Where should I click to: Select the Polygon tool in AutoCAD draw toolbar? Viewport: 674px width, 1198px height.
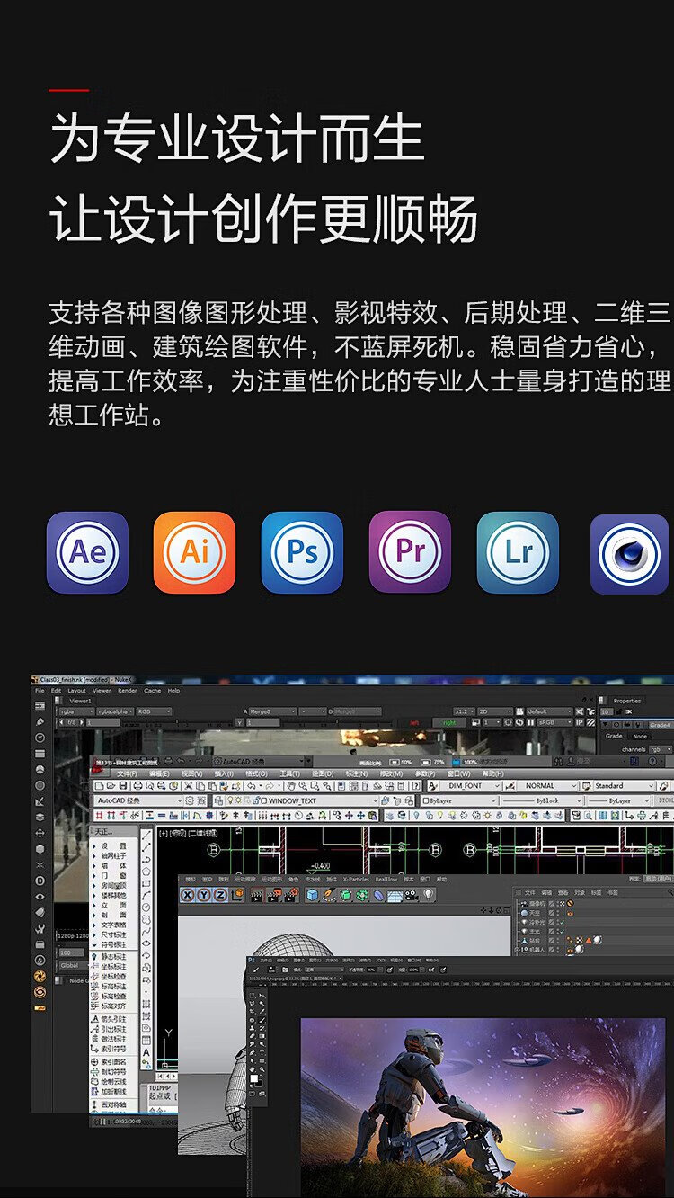click(146, 870)
